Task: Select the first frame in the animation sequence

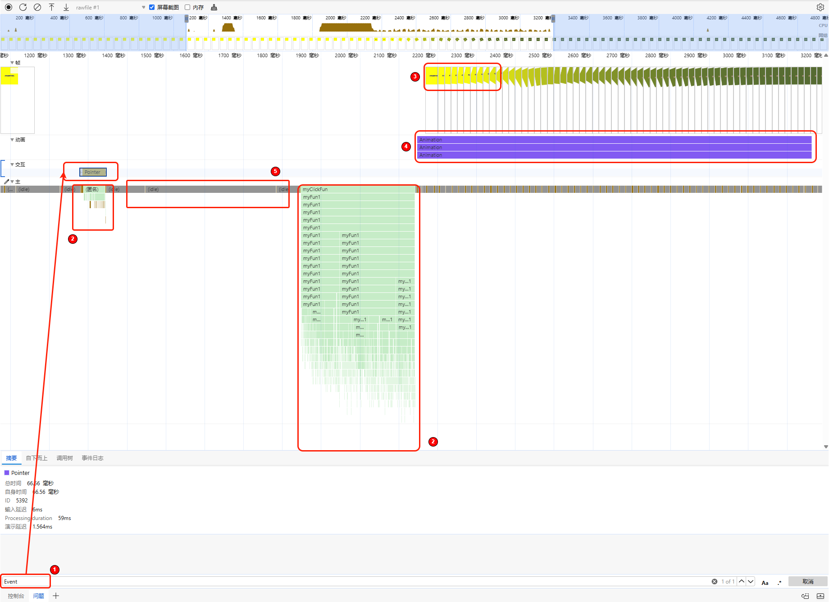Action: click(432, 76)
